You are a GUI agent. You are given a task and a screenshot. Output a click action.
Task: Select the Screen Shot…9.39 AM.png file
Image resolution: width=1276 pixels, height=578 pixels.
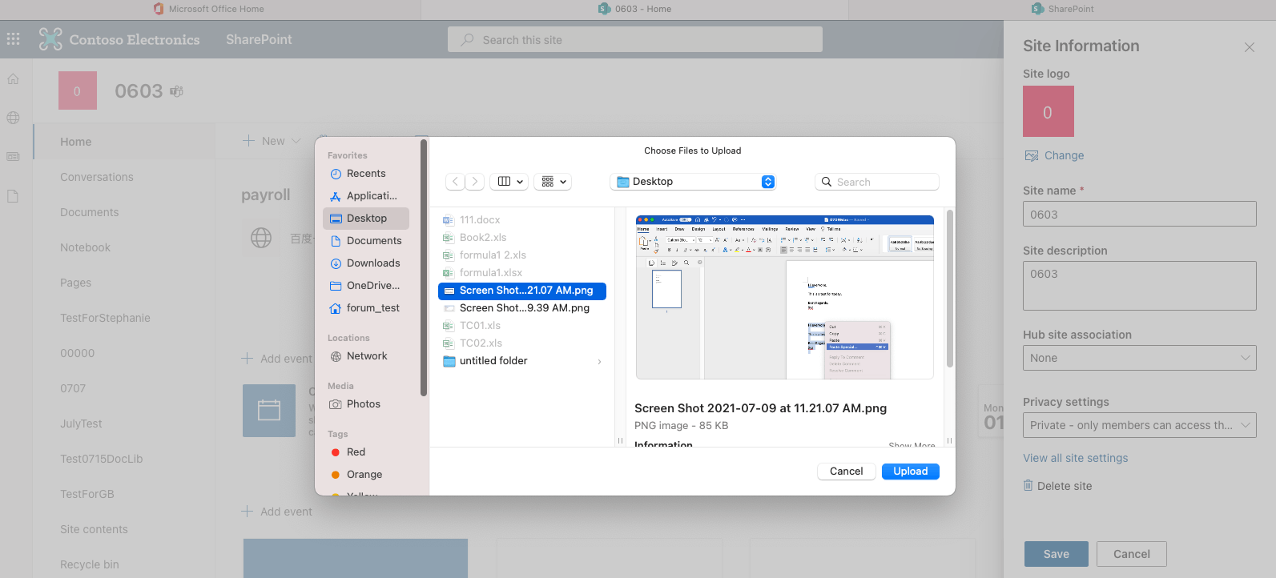[x=522, y=308]
